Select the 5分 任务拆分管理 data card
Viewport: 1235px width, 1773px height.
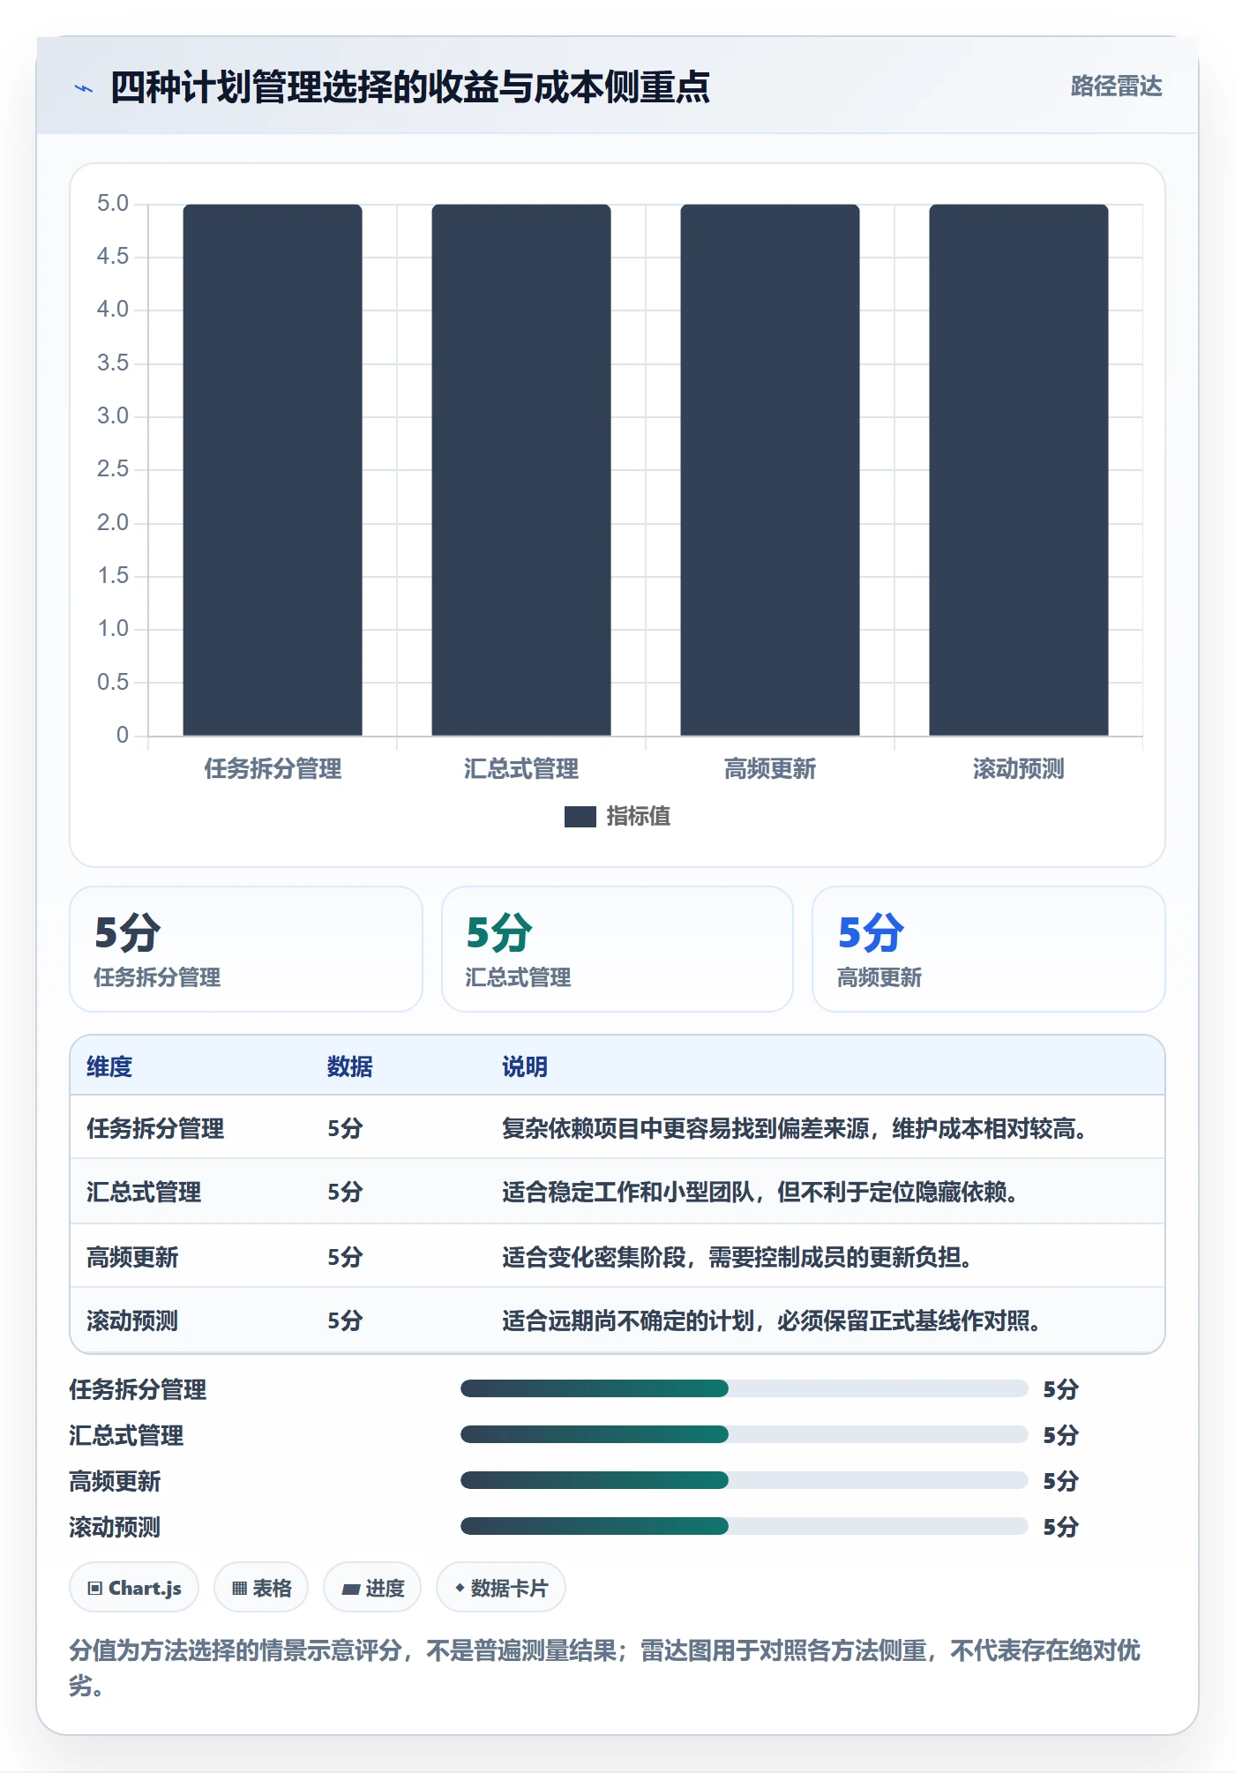[246, 949]
